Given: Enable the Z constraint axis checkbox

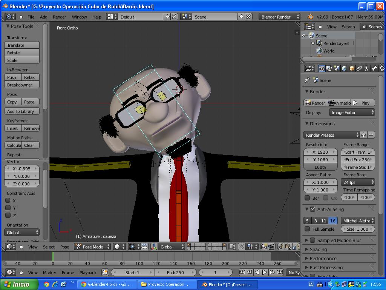Looking at the screenshot, I should click(8, 215).
